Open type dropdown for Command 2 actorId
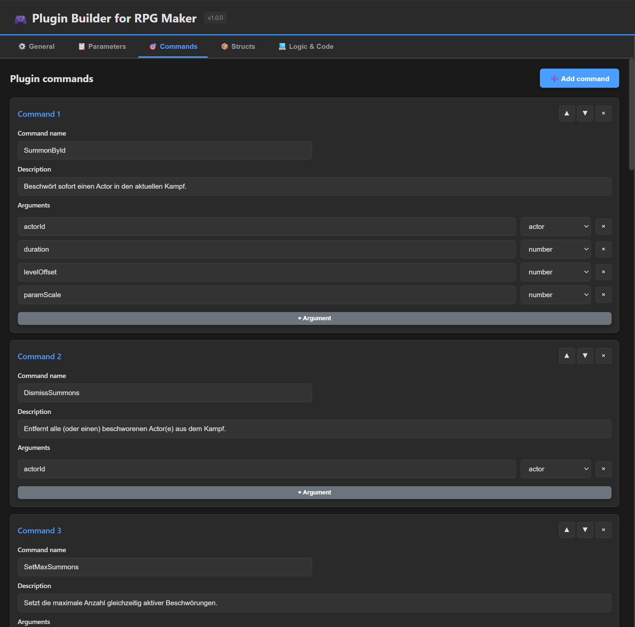635x627 pixels. pyautogui.click(x=555, y=469)
